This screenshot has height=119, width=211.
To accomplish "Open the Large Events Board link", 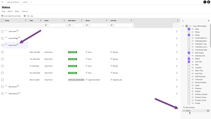I will [x=94, y=80].
